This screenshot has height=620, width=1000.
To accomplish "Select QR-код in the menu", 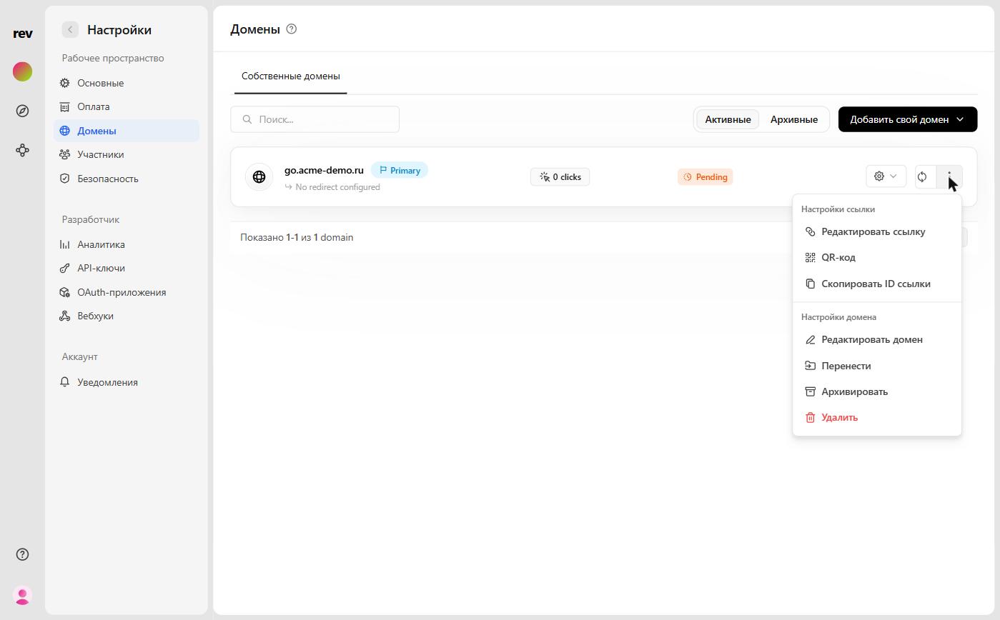I will click(x=877, y=257).
